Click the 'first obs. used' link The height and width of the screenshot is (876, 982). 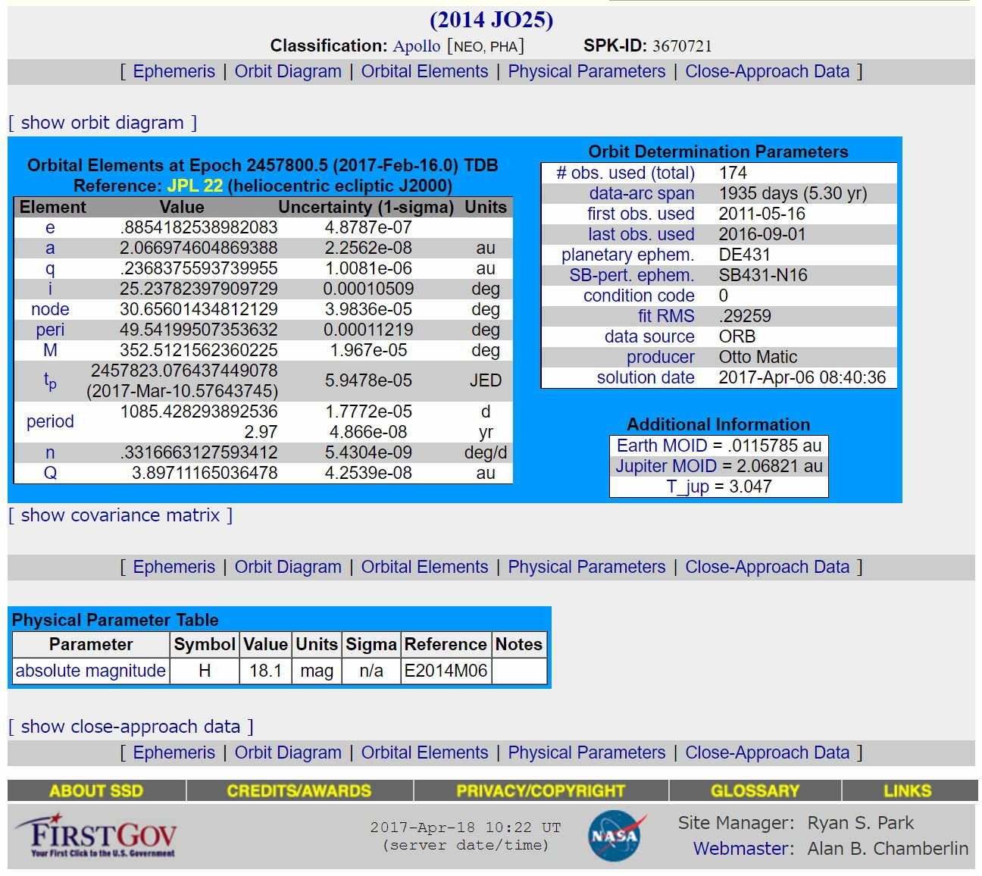(x=641, y=214)
